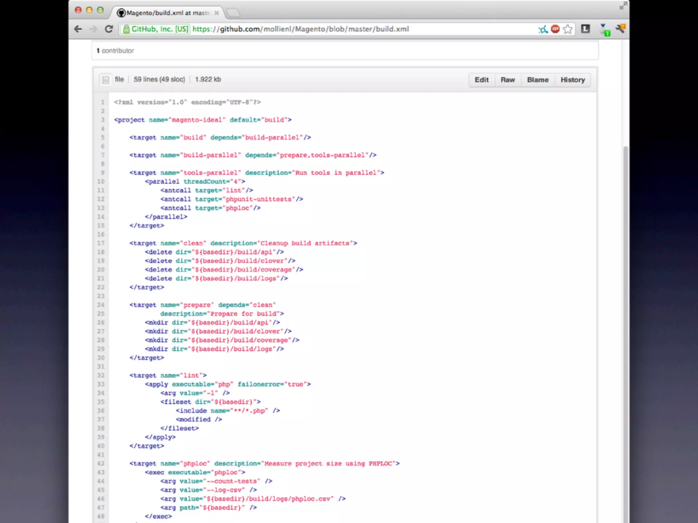Enter fullscreen with the arrows icon
Image resolution: width=698 pixels, height=523 pixels.
[623, 6]
